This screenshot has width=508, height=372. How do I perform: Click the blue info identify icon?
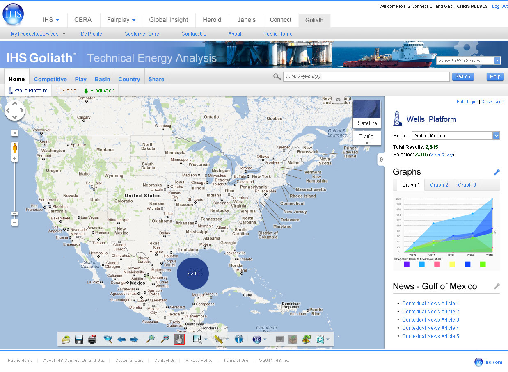click(x=239, y=339)
